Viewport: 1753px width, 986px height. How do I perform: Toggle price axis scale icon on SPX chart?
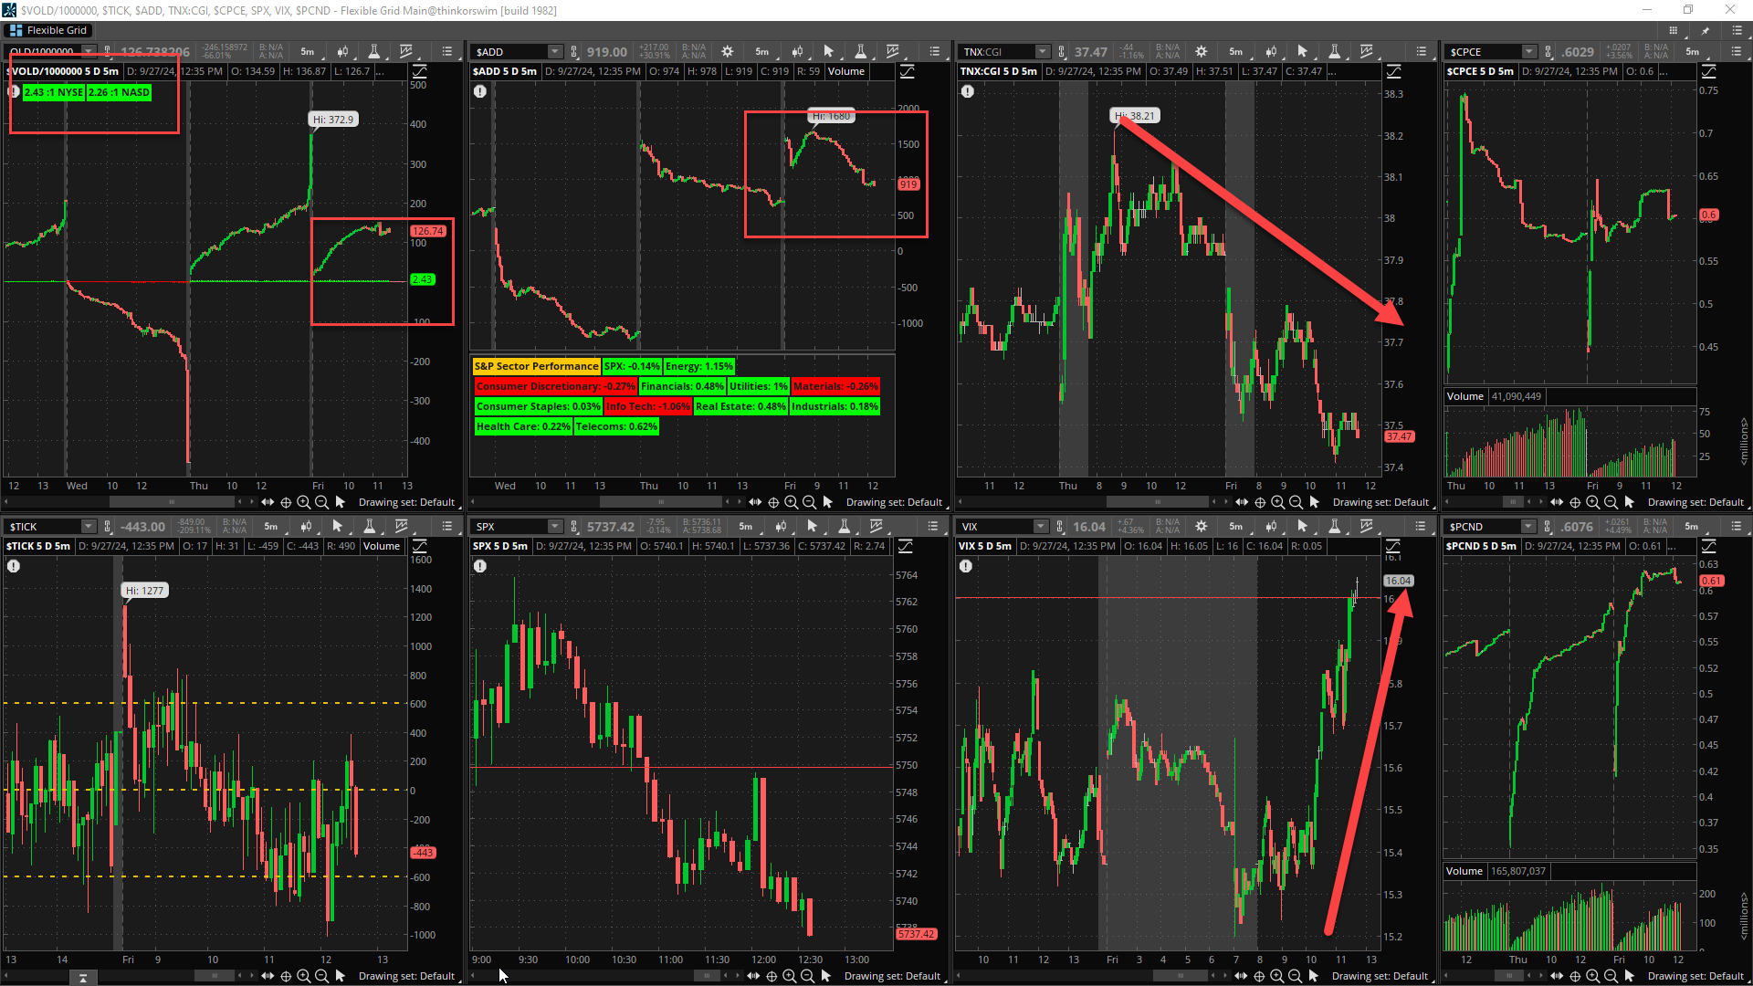(x=906, y=546)
